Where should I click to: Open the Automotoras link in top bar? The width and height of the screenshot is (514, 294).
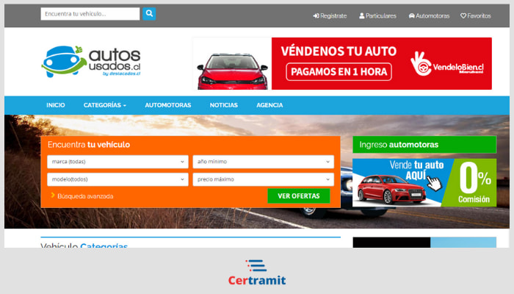[429, 15]
